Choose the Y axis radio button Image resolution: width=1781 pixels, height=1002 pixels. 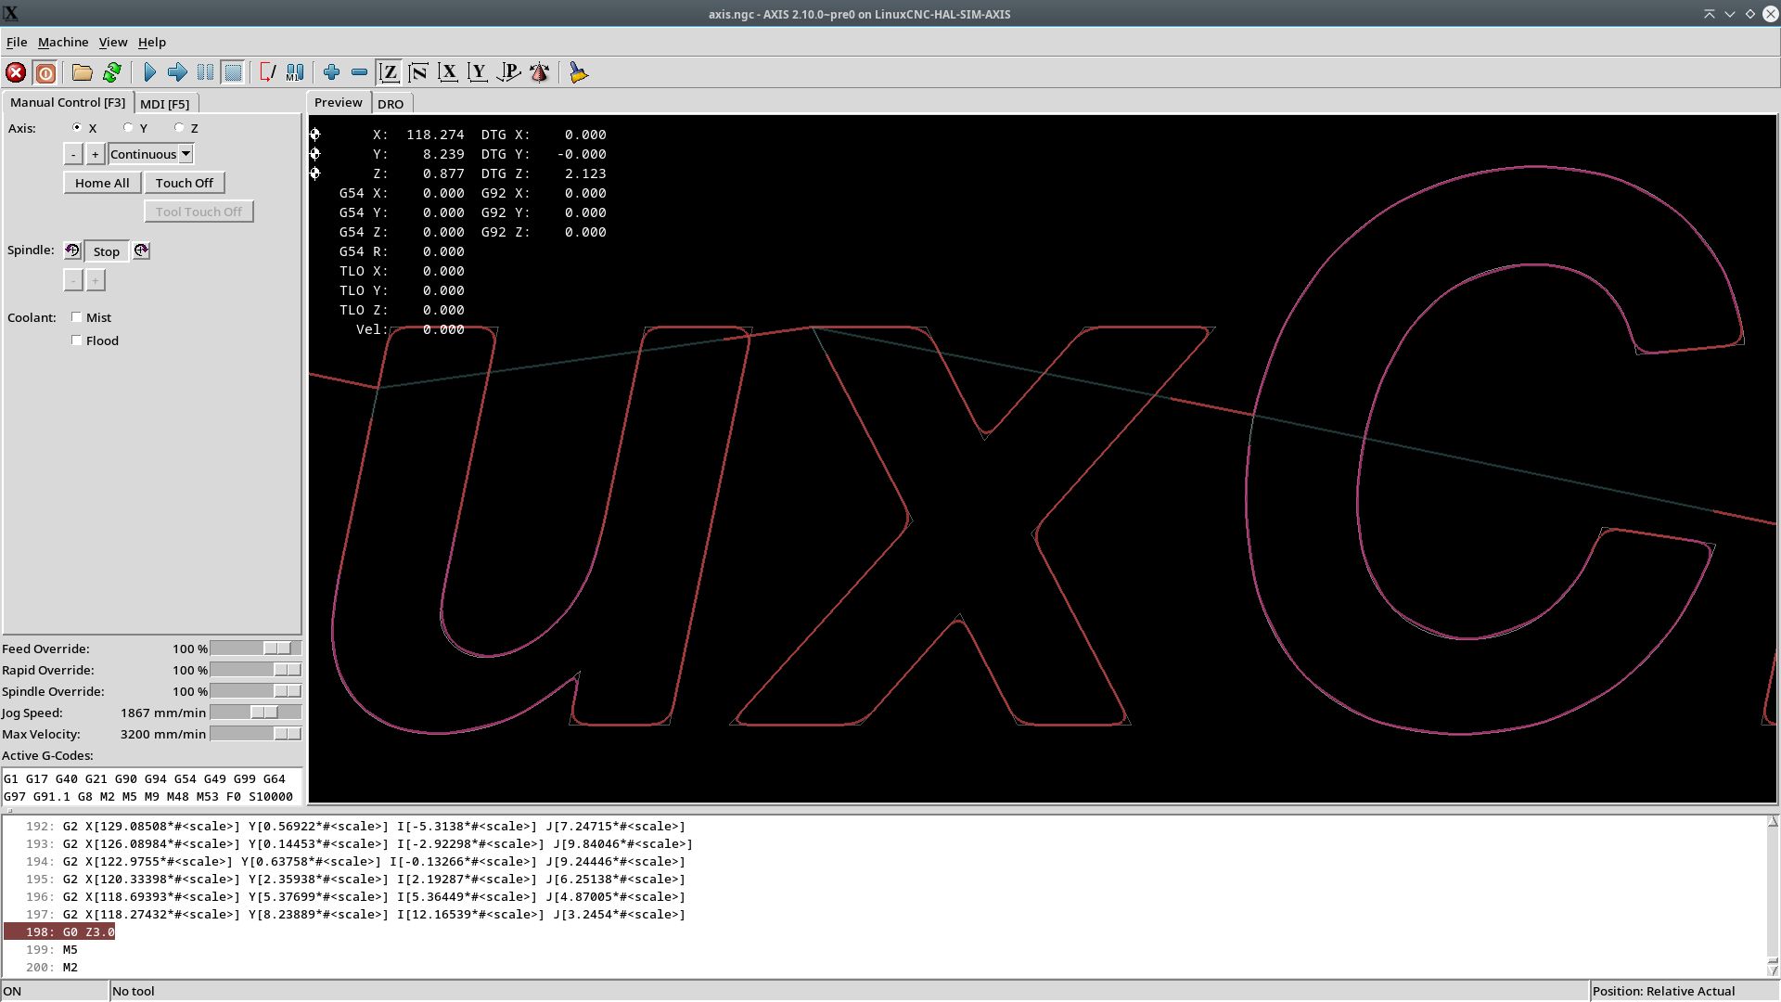click(x=128, y=128)
